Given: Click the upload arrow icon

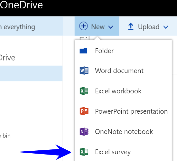Looking at the screenshot, I should point(131,26).
